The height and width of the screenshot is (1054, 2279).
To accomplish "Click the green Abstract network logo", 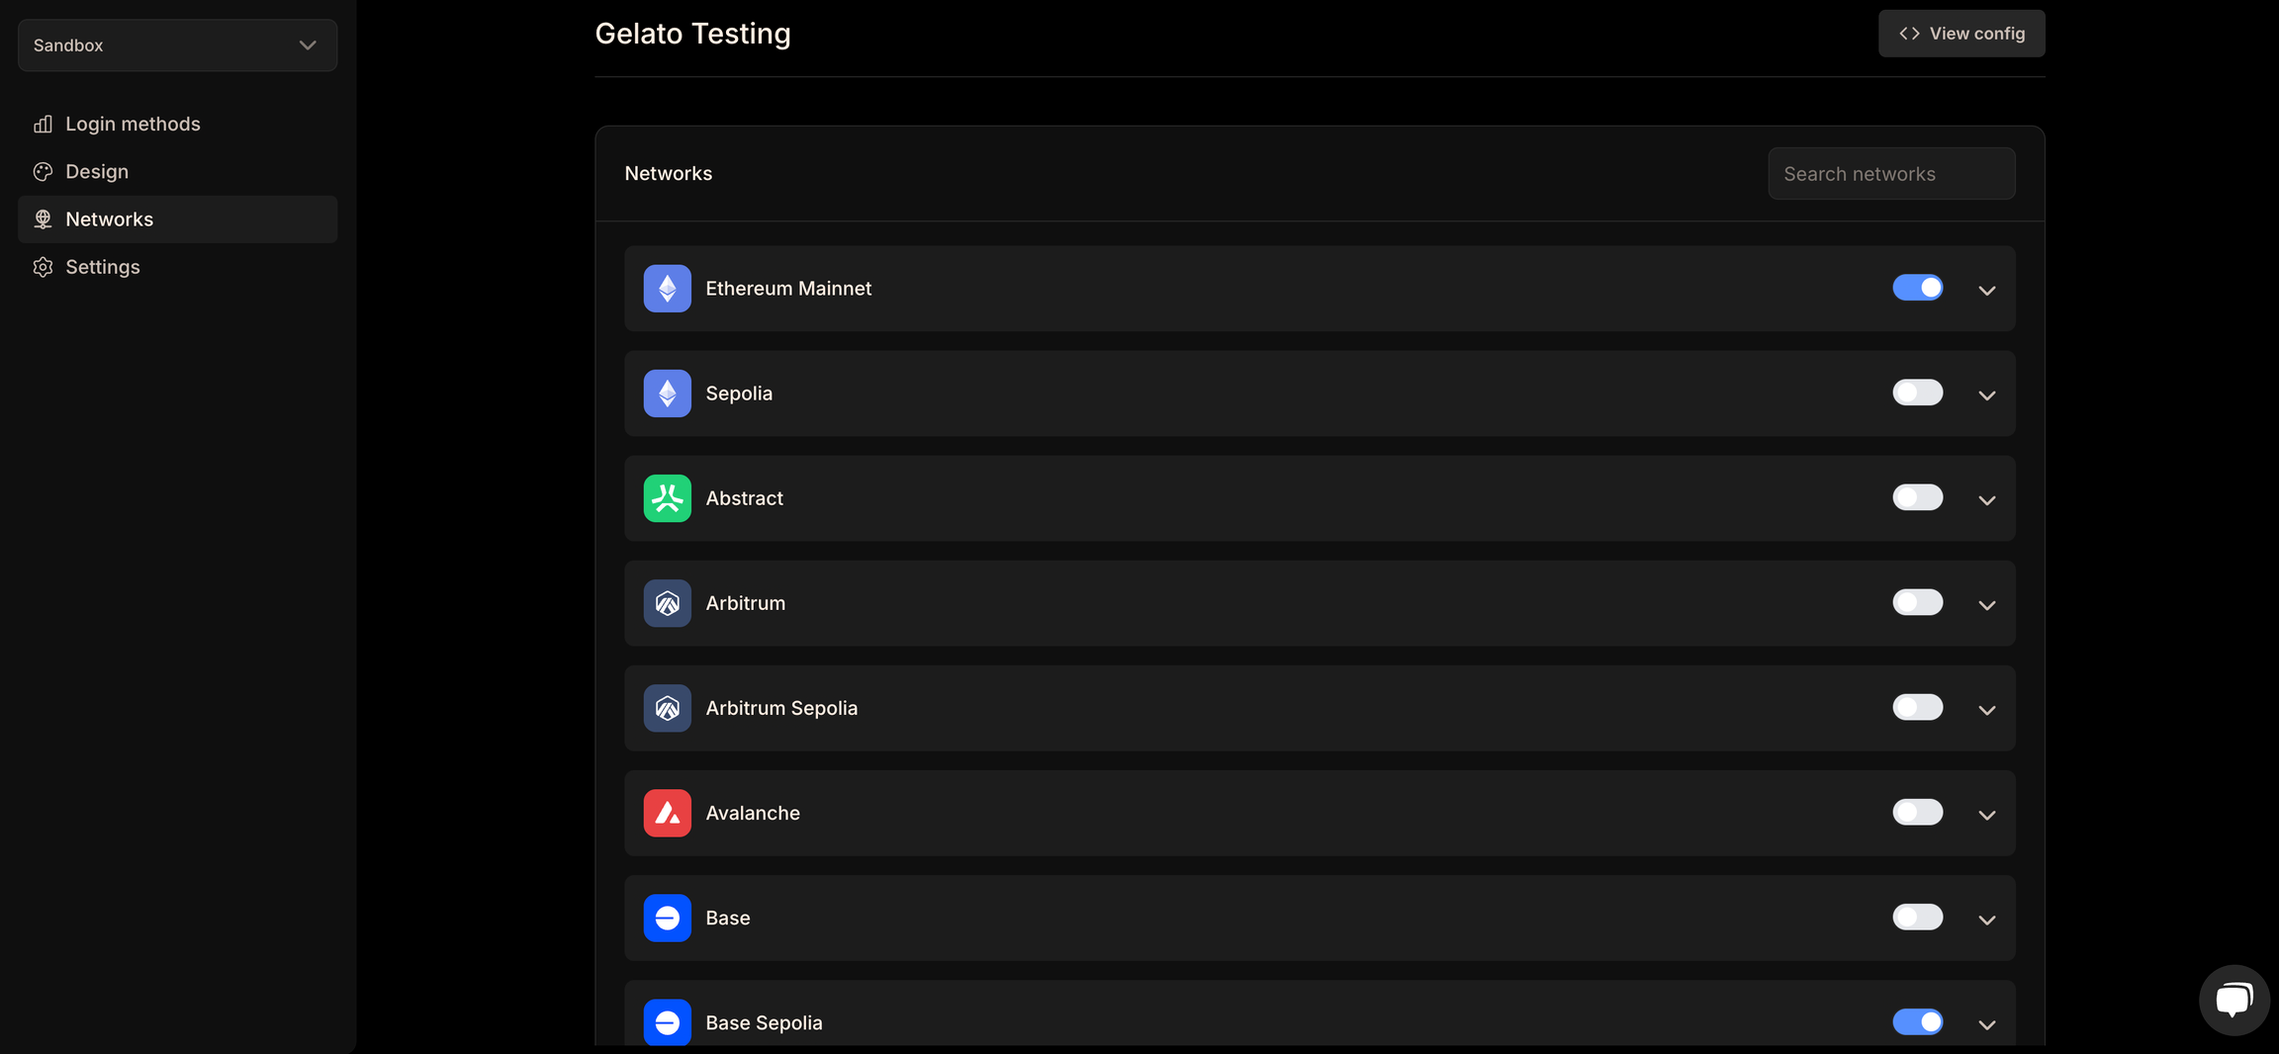I will (x=667, y=498).
